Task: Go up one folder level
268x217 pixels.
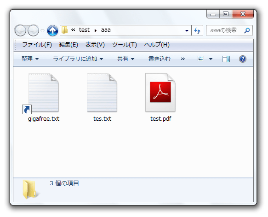Action: coord(52,30)
